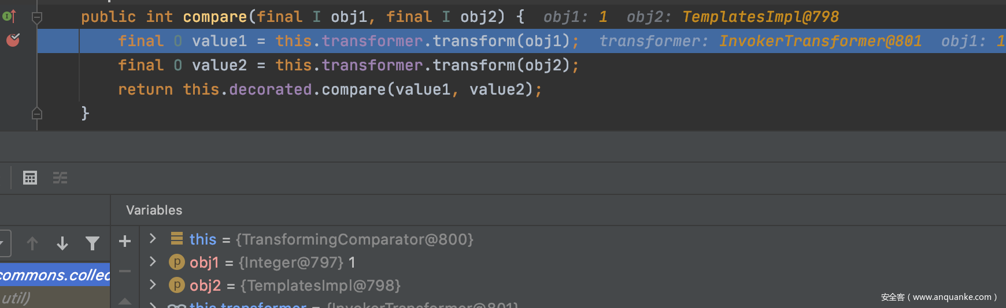Viewport: 1006px width, 308px height.
Task: Select the highlighted commons.collections stack frame
Action: point(55,275)
